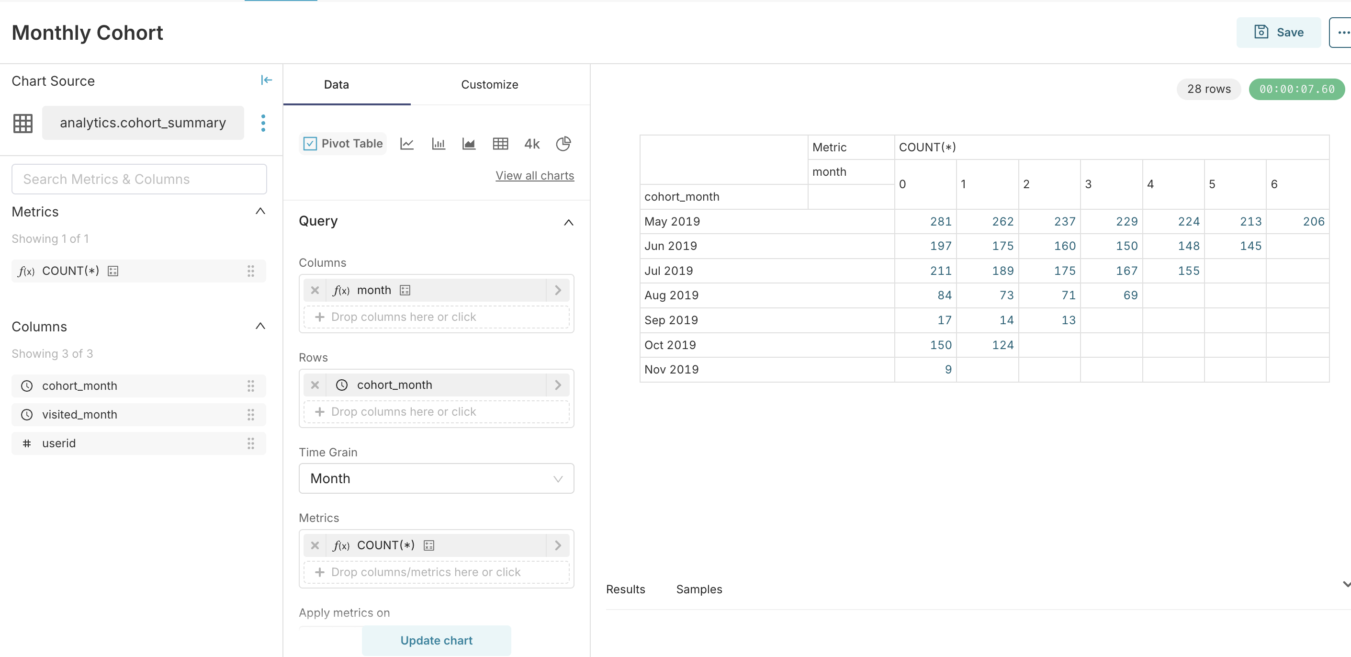Collapse the Chart Source panel
Screen dimensions: 1351x657
tap(266, 80)
